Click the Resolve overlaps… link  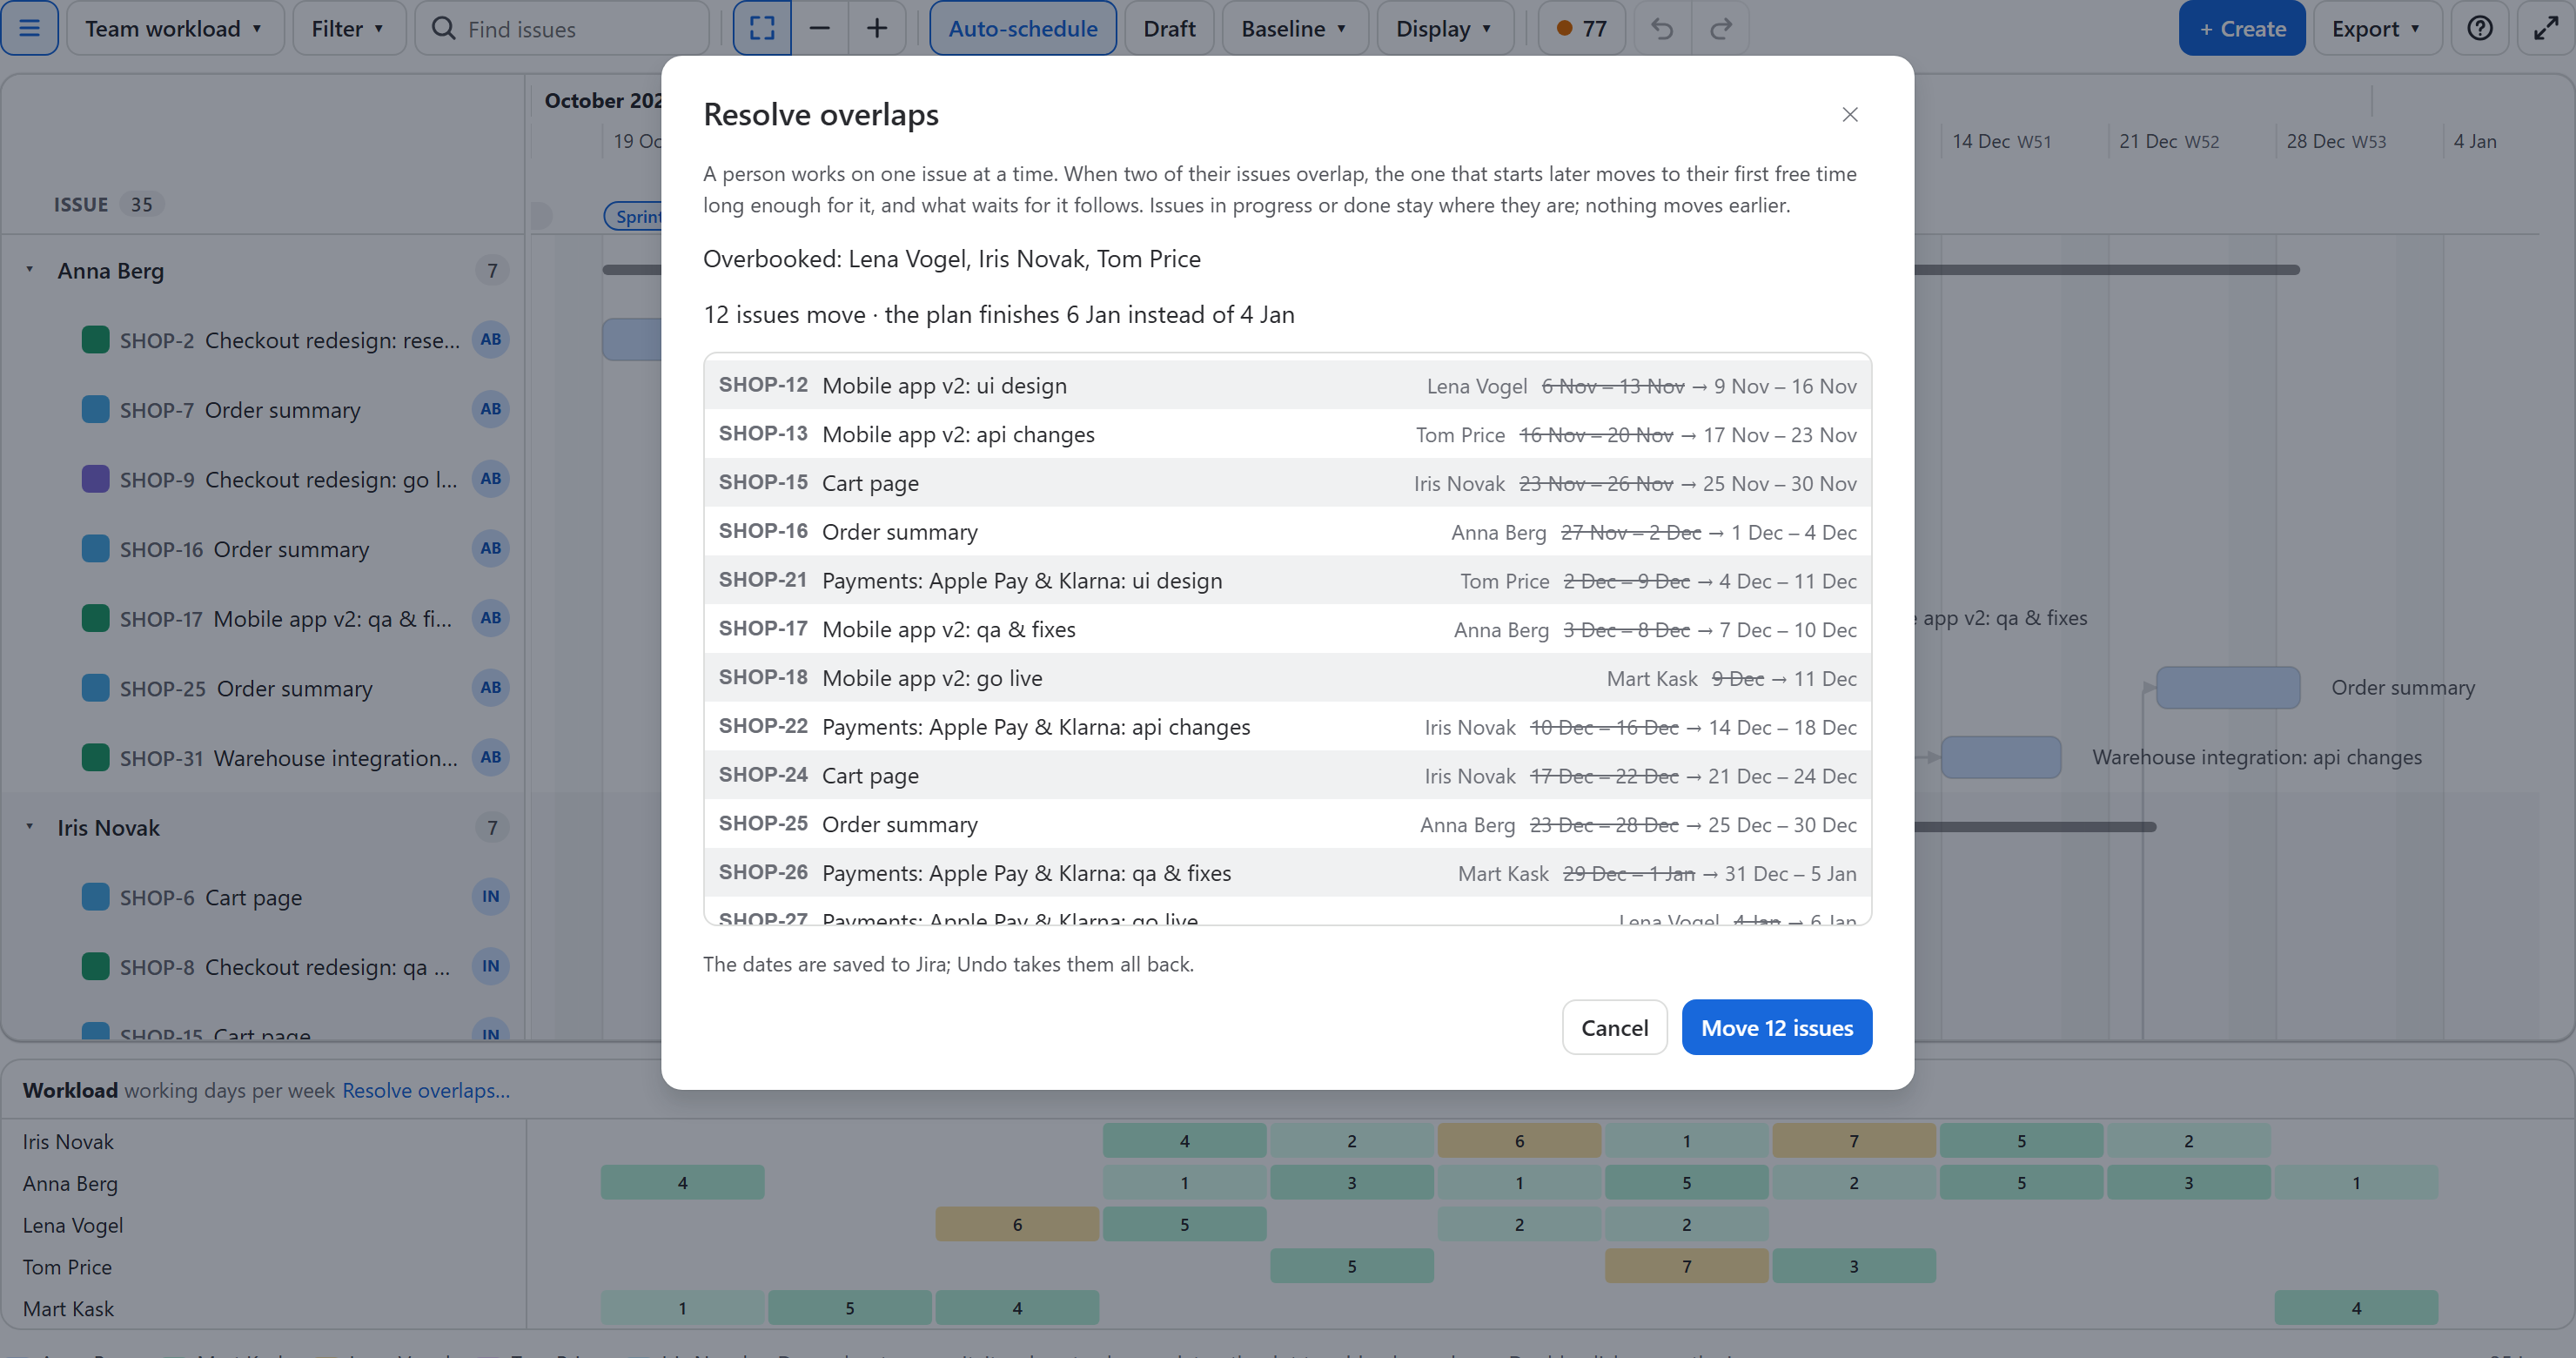click(426, 1090)
